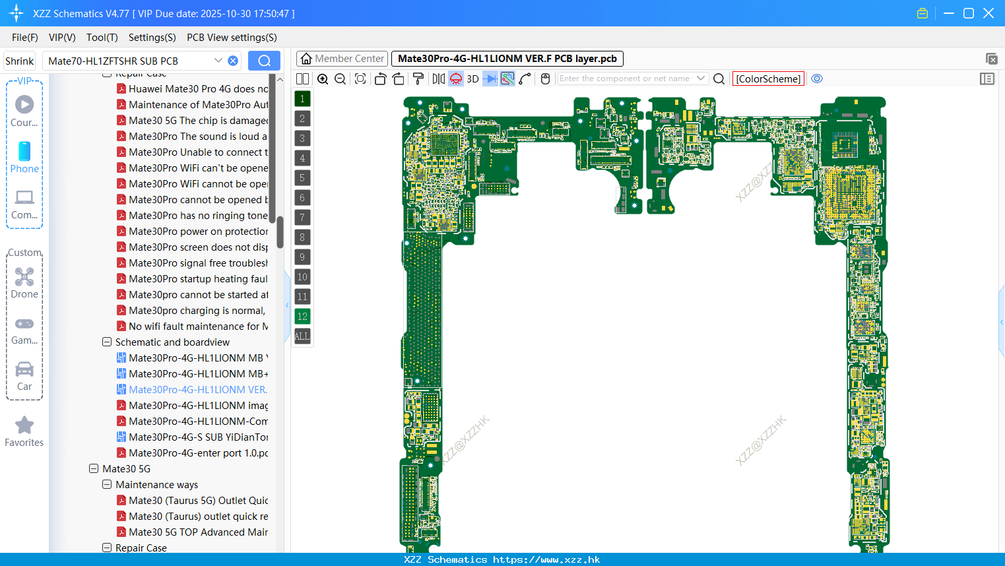
Task: Select the Phone category
Action: [24, 157]
